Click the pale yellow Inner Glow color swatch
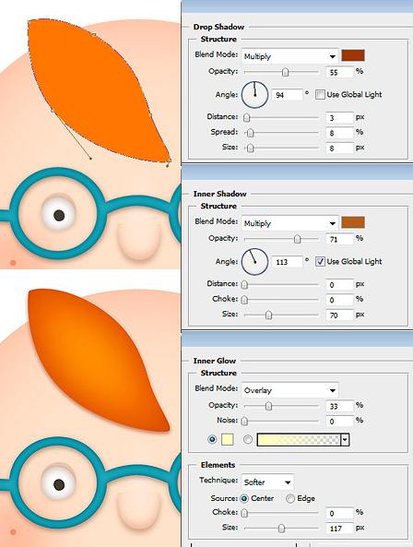This screenshot has height=547, width=413. 227,439
